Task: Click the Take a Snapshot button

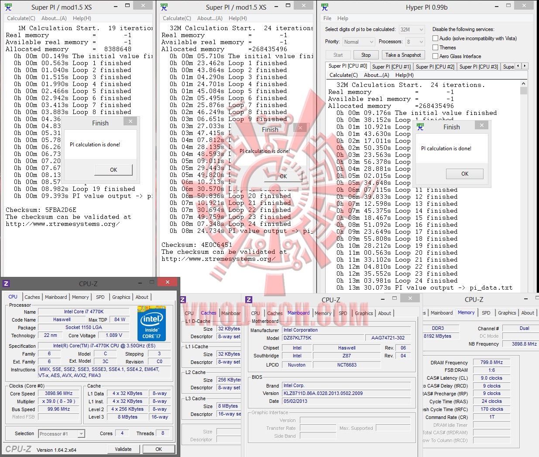Action: pos(403,55)
